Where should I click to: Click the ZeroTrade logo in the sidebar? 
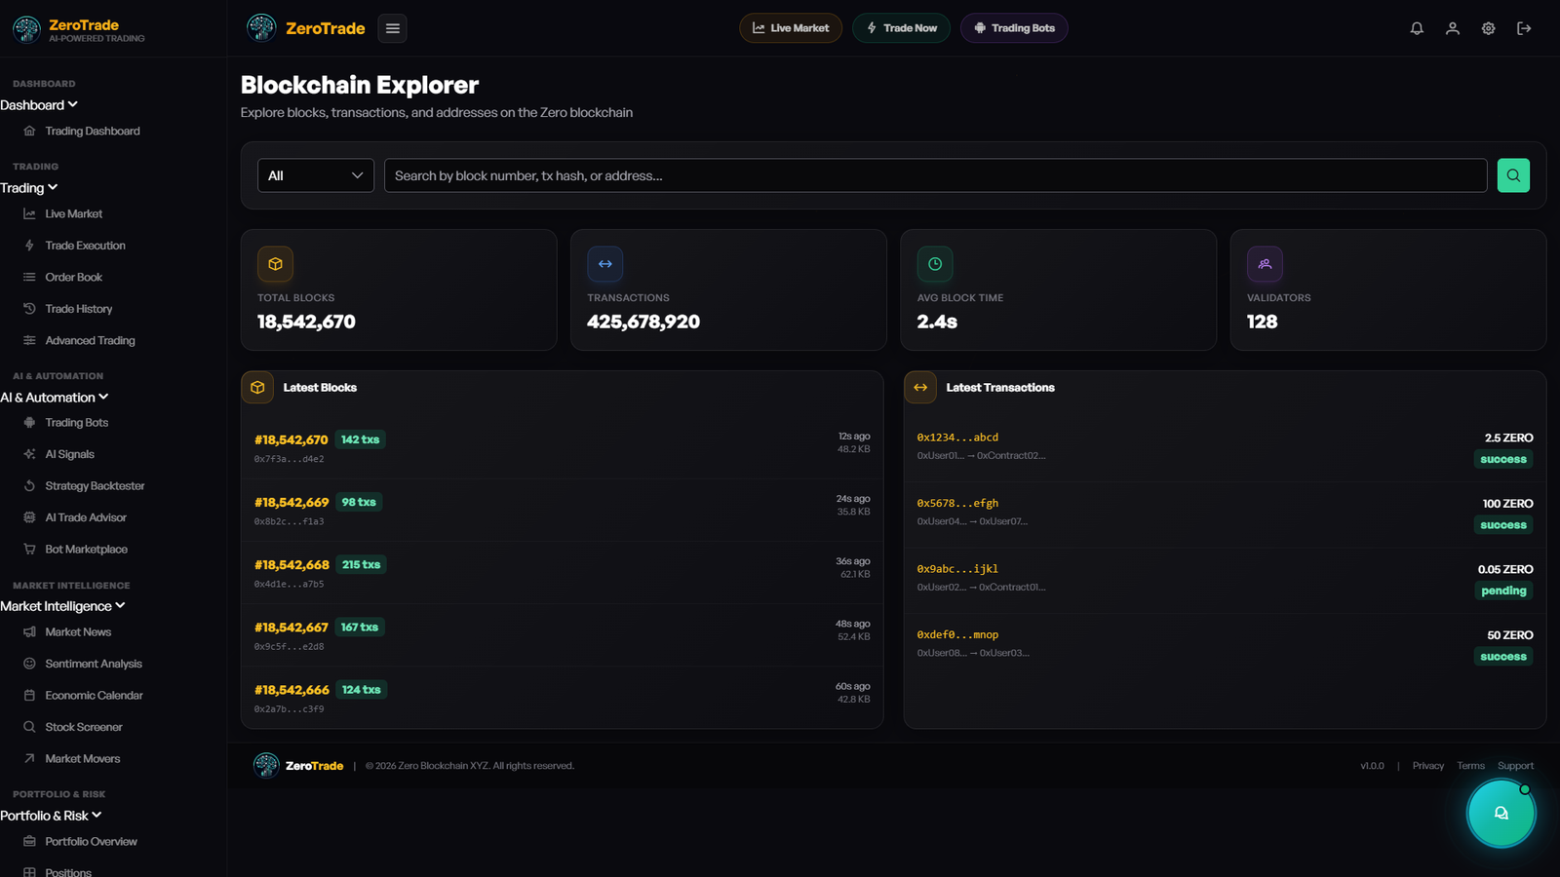tap(79, 29)
